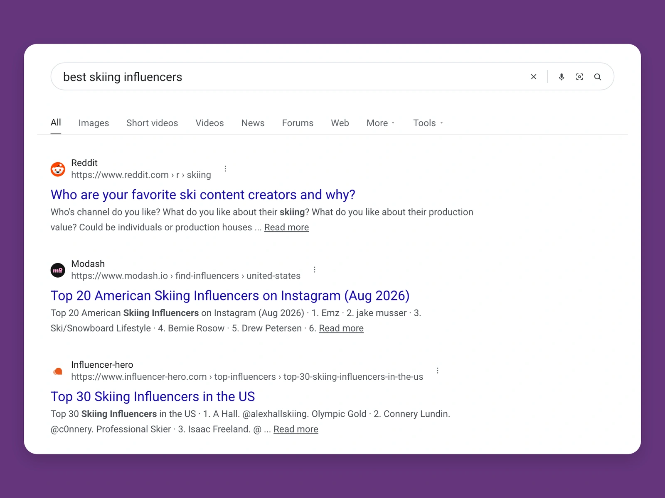665x498 pixels.
Task: Open the Influencer-hero result's three-dot options
Action: (x=438, y=371)
